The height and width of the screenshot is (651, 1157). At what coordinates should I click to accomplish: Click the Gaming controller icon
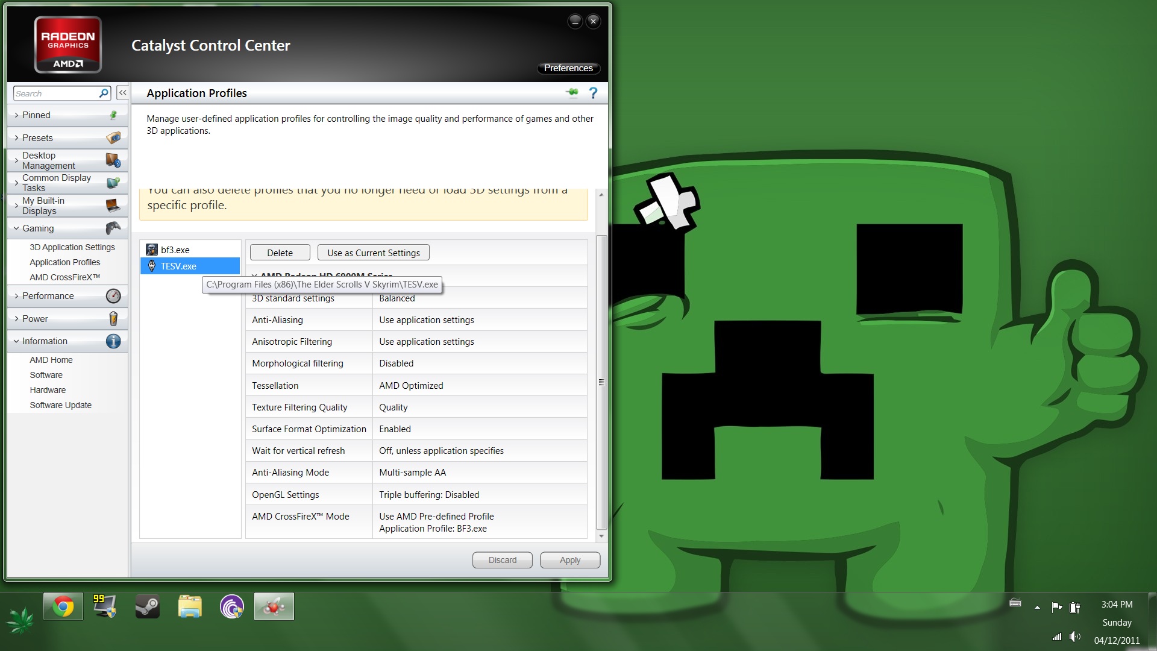(x=113, y=228)
